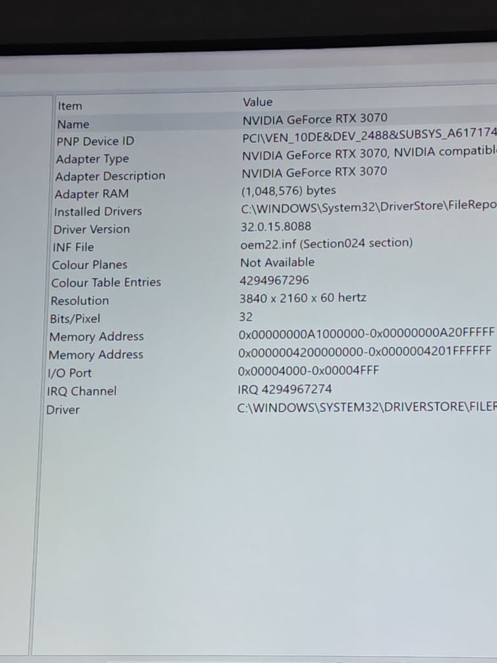Click the (1,048,576) bytes value
The width and height of the screenshot is (497, 663).
[x=289, y=191]
